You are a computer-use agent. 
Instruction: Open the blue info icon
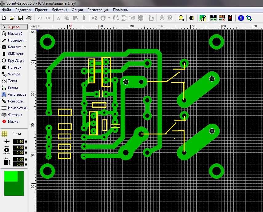coord(241,18)
